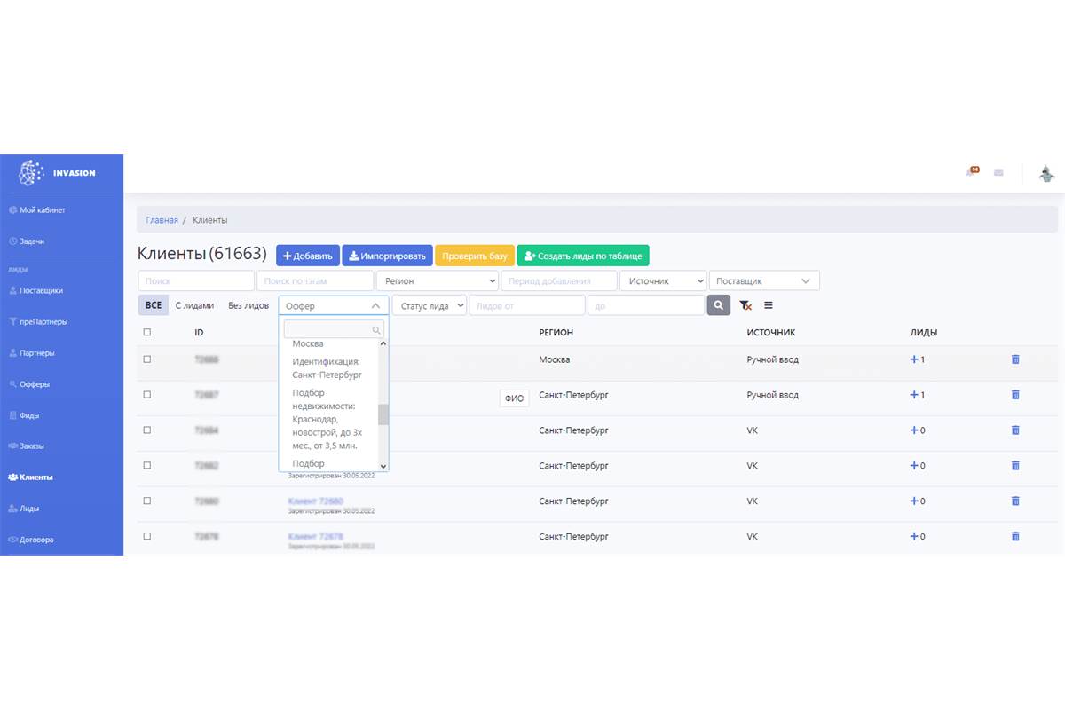Open Фиды in the sidebar

[24, 415]
